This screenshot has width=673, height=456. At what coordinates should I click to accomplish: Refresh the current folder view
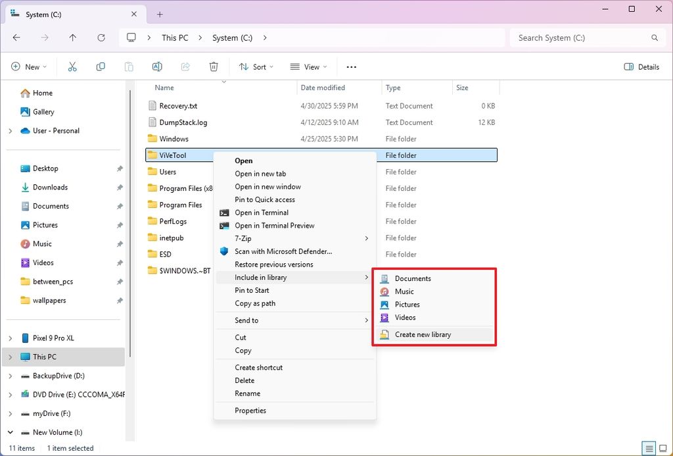(101, 38)
